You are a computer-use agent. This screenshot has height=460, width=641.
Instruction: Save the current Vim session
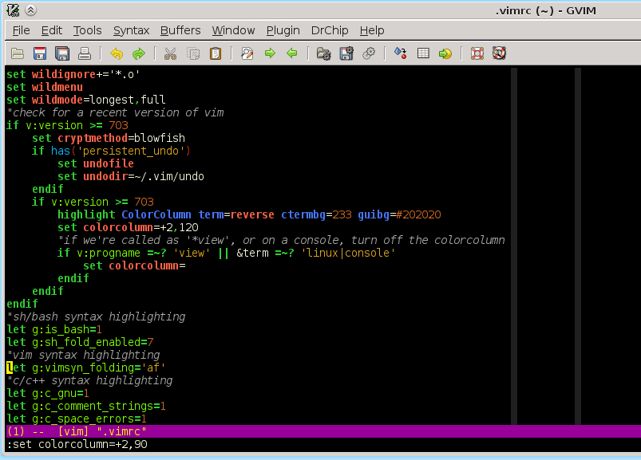point(346,53)
